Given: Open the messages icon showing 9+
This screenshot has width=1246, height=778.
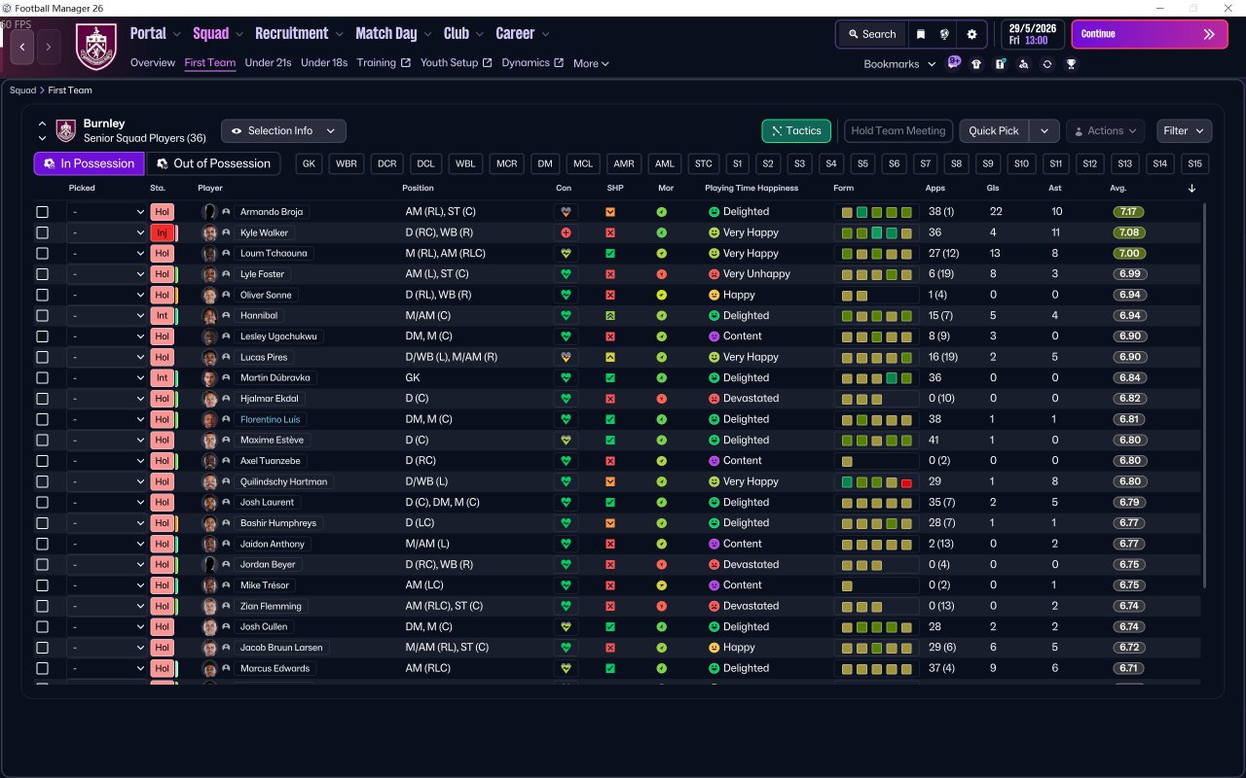Looking at the screenshot, I should (954, 63).
